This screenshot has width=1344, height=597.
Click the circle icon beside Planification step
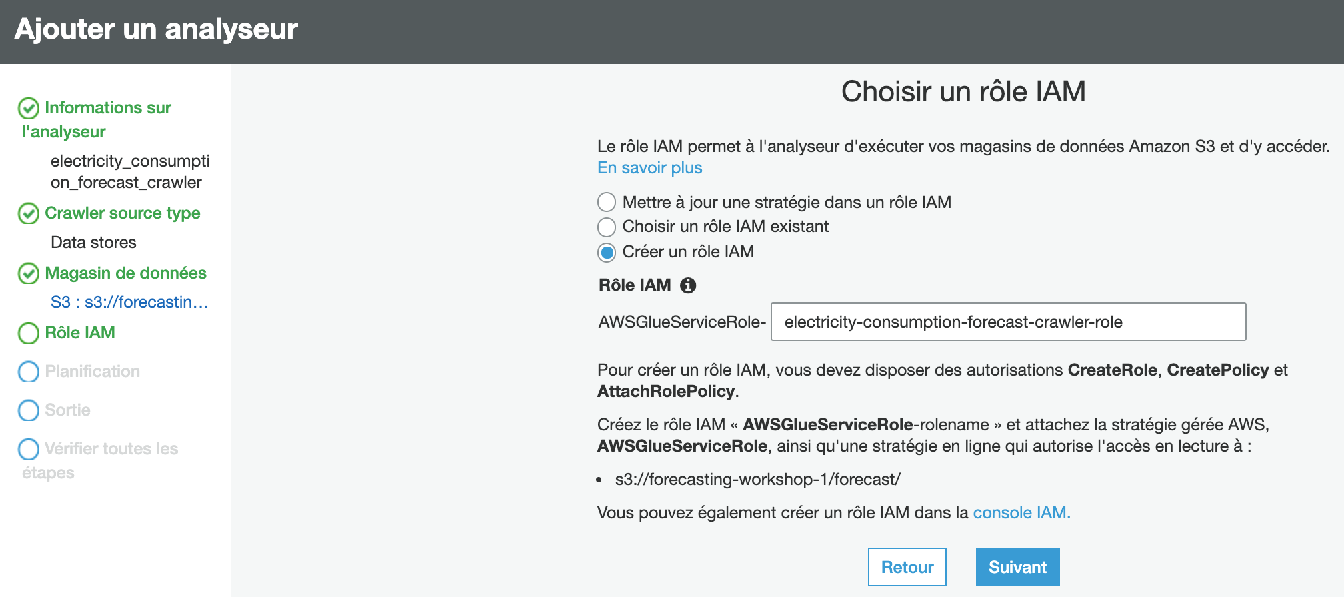click(x=28, y=372)
